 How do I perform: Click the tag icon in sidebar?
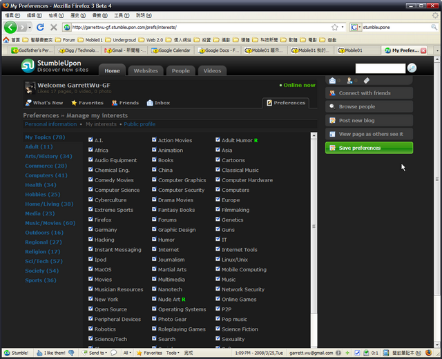point(367,81)
